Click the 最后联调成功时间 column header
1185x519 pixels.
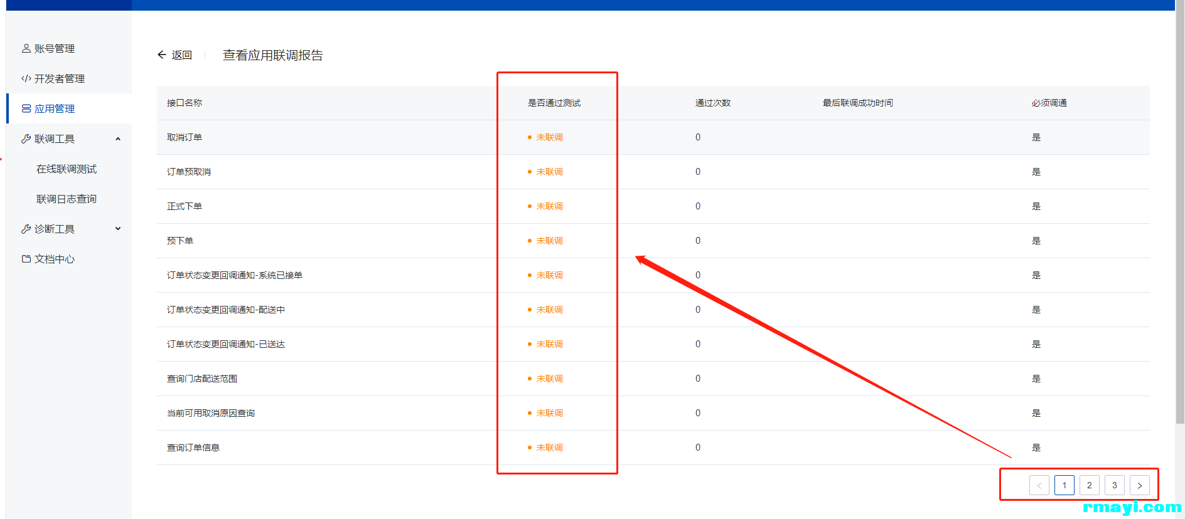tap(858, 103)
